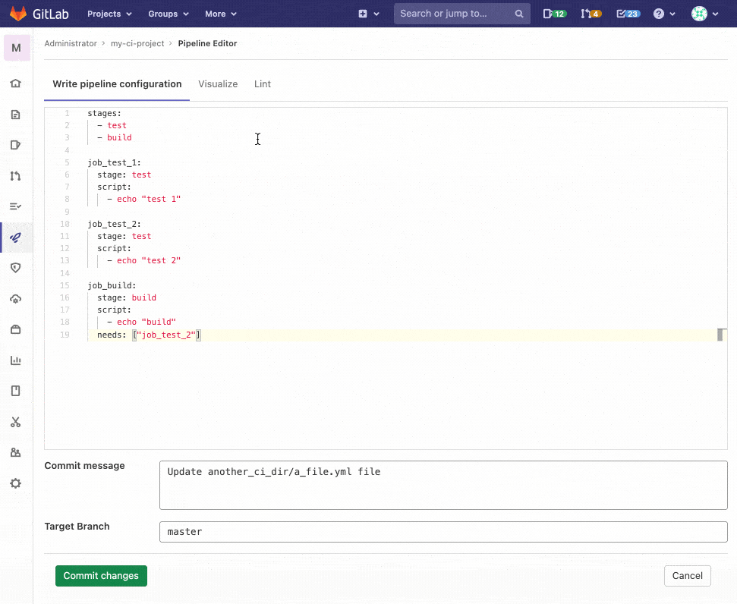737x604 pixels.
Task: Open the plus button's new-item dropdown
Action: tap(369, 13)
